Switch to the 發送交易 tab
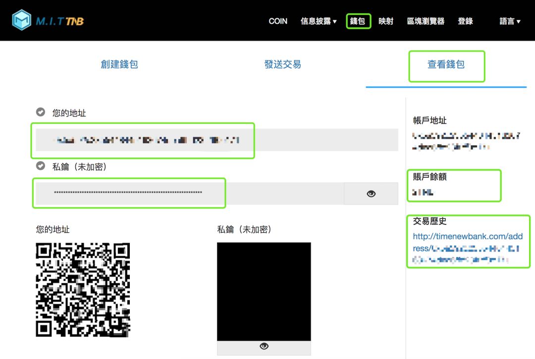The image size is (535, 359). 282,64
